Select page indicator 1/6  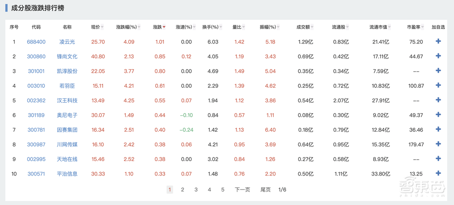pos(282,190)
